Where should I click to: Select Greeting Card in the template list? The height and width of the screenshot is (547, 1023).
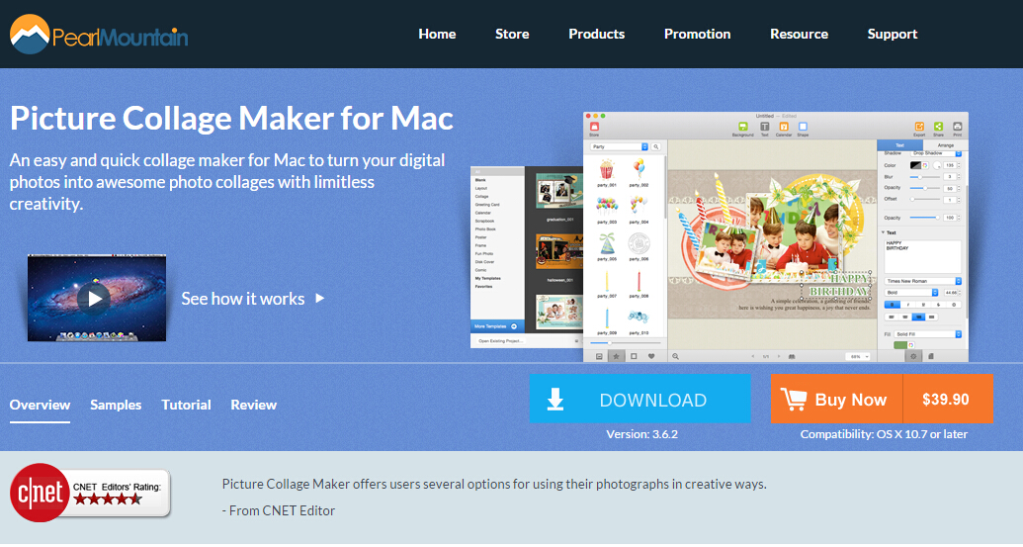point(486,205)
